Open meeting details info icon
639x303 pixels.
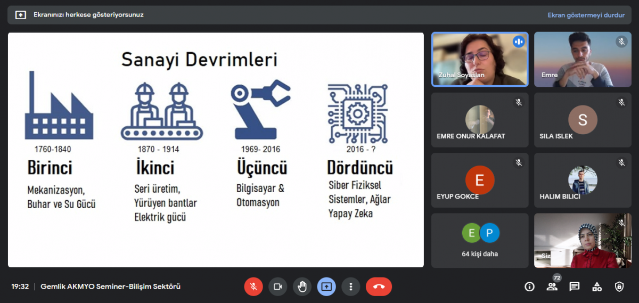pos(529,286)
